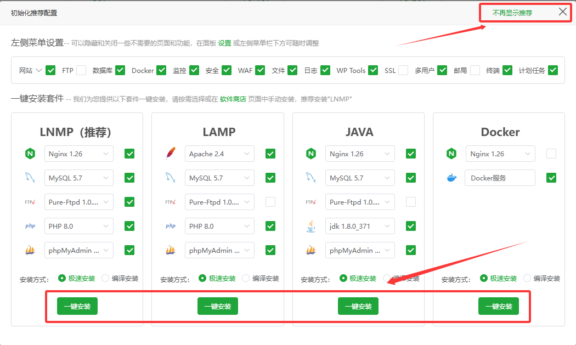Open MySQL 5.7 version dropdown in LAMP

[219, 178]
